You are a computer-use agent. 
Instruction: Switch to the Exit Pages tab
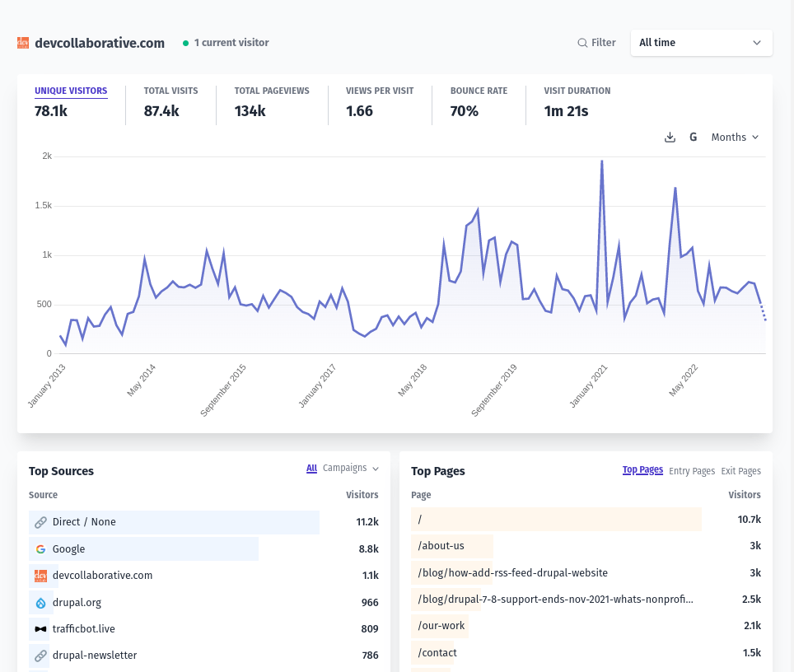(x=740, y=471)
